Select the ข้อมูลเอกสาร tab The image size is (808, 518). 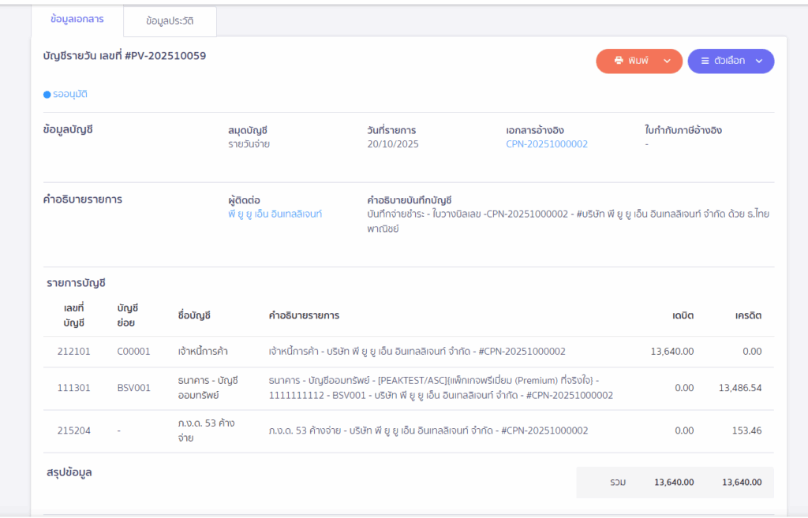77,19
